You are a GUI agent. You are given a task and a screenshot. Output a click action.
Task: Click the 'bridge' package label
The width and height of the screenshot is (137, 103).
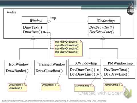coord(11,12)
